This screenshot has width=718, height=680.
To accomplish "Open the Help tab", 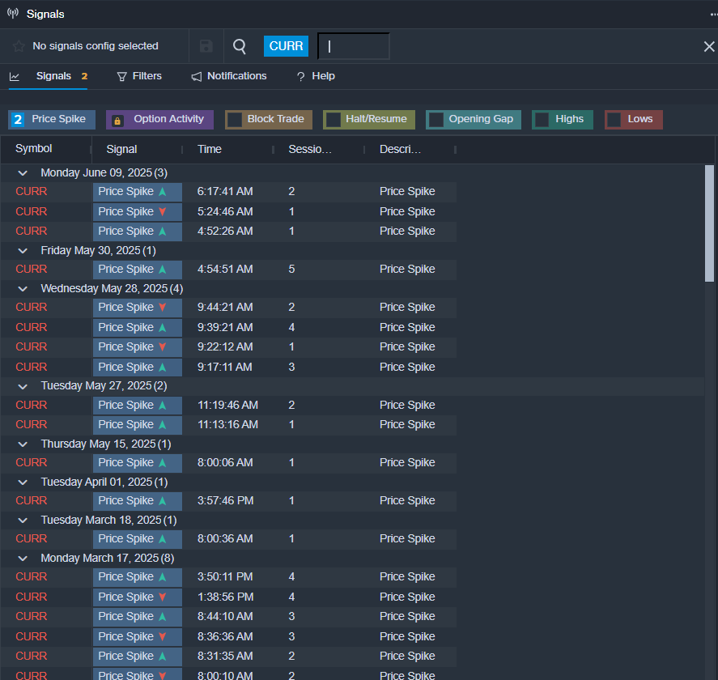I will [323, 76].
